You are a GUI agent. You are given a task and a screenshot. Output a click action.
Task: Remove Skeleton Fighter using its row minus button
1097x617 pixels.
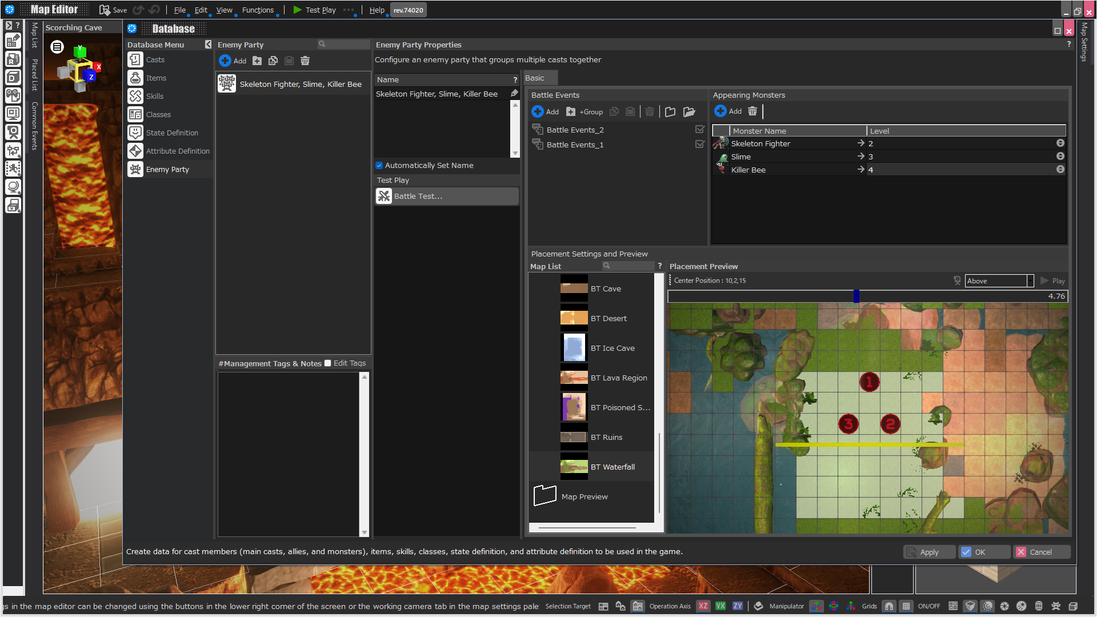[1060, 143]
